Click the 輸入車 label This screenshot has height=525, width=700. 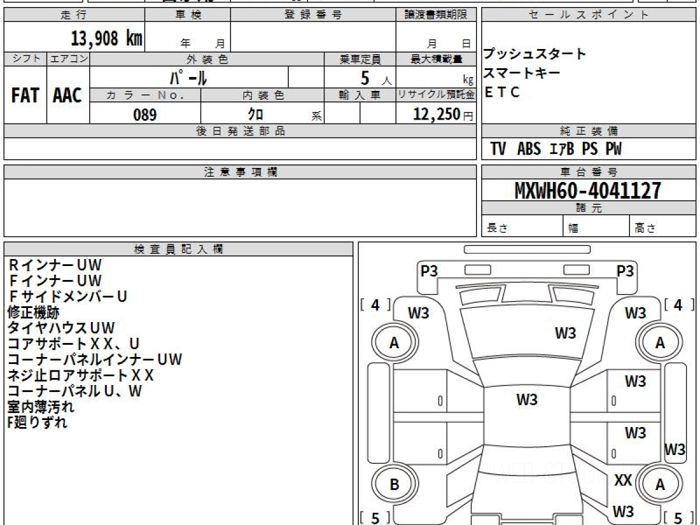click(360, 95)
